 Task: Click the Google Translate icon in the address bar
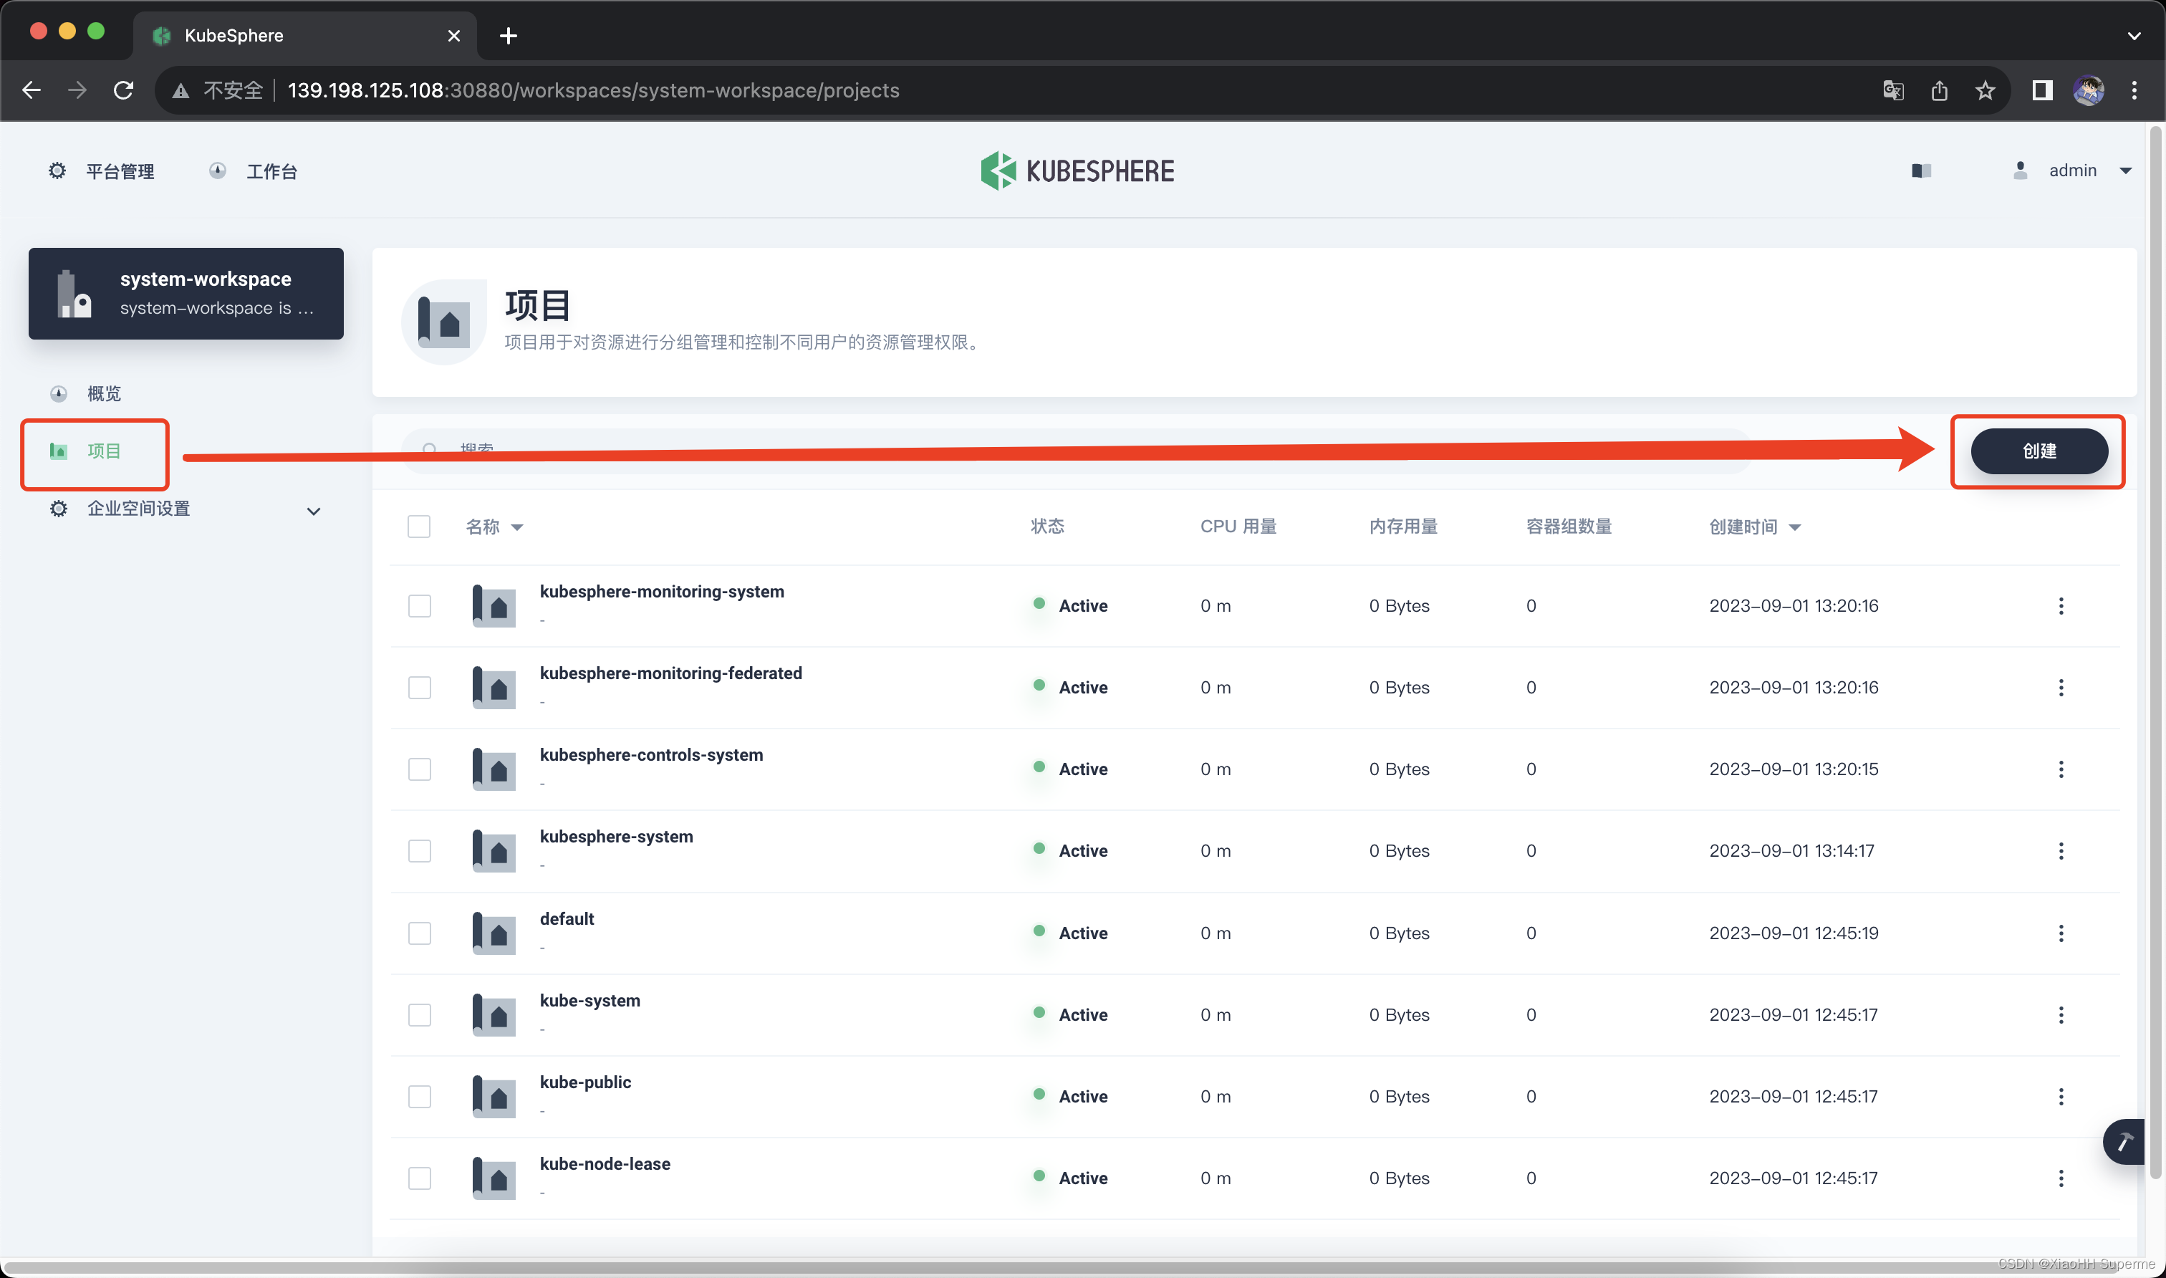click(1892, 90)
